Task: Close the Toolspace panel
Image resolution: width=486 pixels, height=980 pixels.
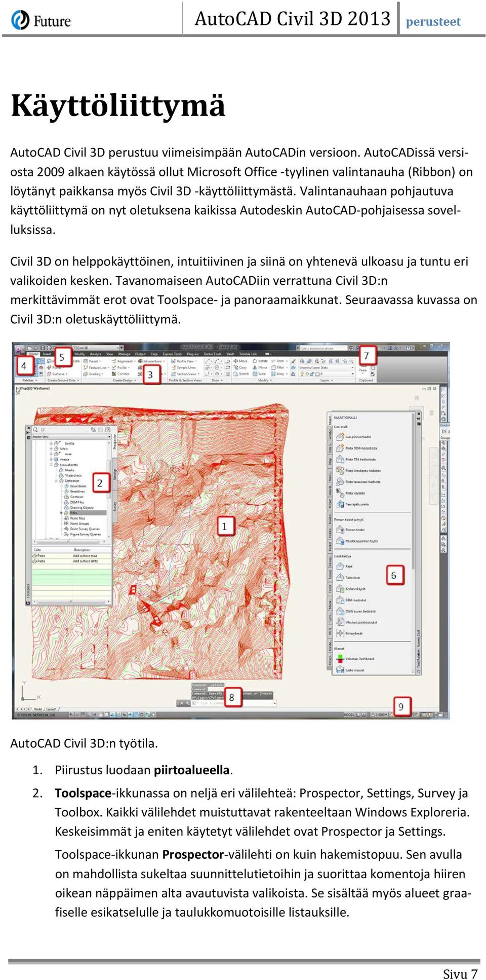Action: click(x=29, y=428)
